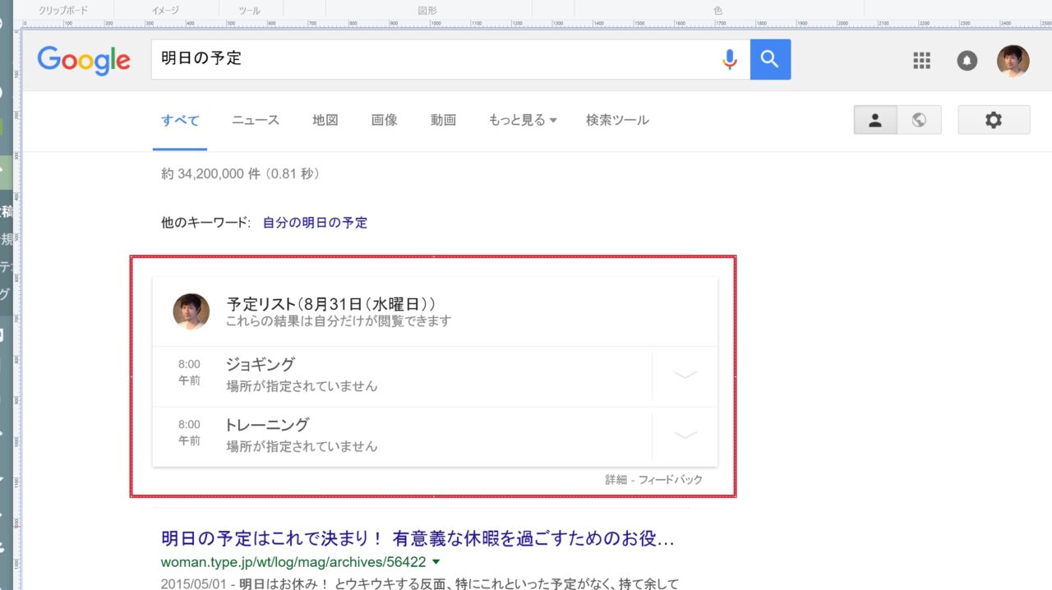
Task: Open dropdown arrow next to woman.type.jp URL
Action: (436, 562)
